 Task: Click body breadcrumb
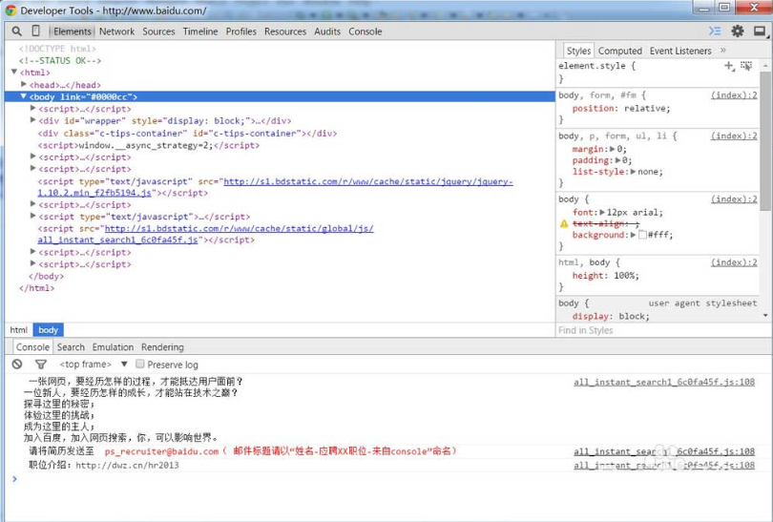pos(49,330)
